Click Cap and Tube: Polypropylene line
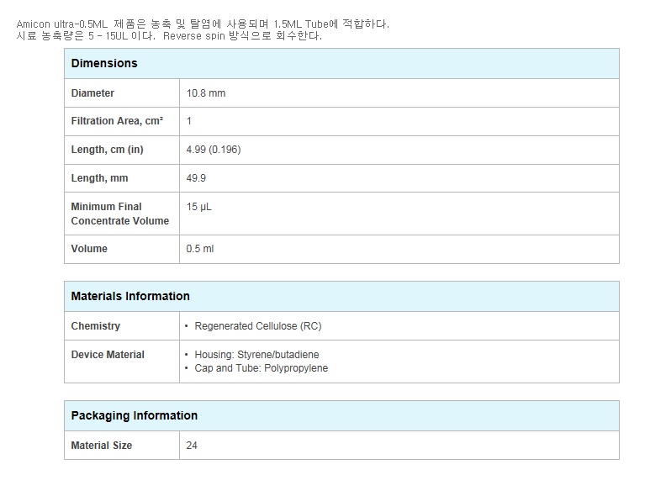Viewport: 650px width, 491px height. [262, 368]
